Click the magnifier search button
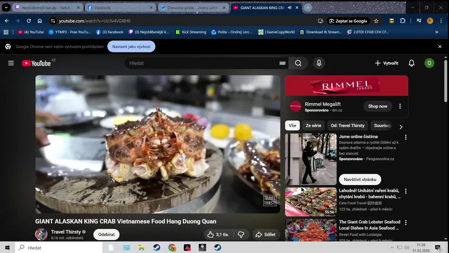Screen dimensions: 449x253 coord(298,63)
